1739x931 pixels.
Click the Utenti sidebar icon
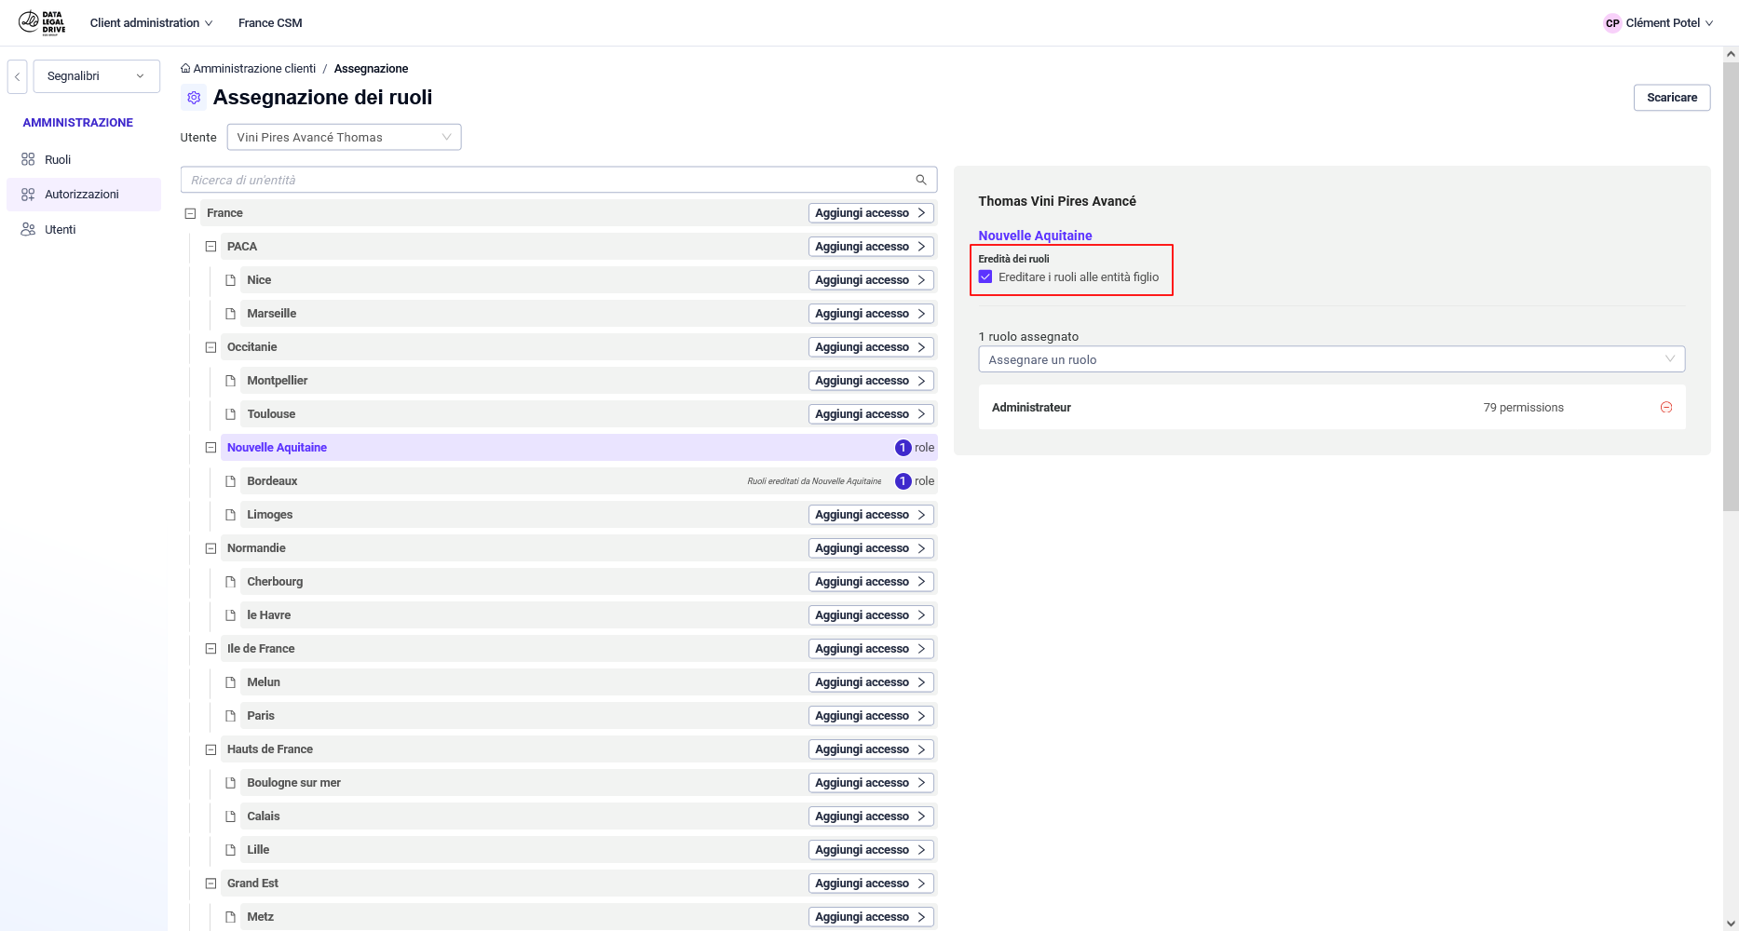[28, 229]
